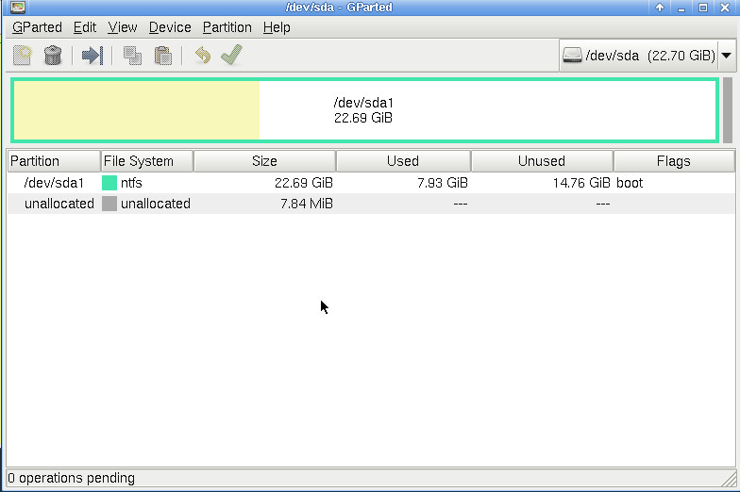Click the hard disk icon beside /dev/sda
The image size is (740, 492).
tap(572, 55)
